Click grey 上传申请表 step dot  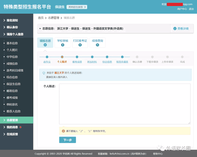coord(168,57)
